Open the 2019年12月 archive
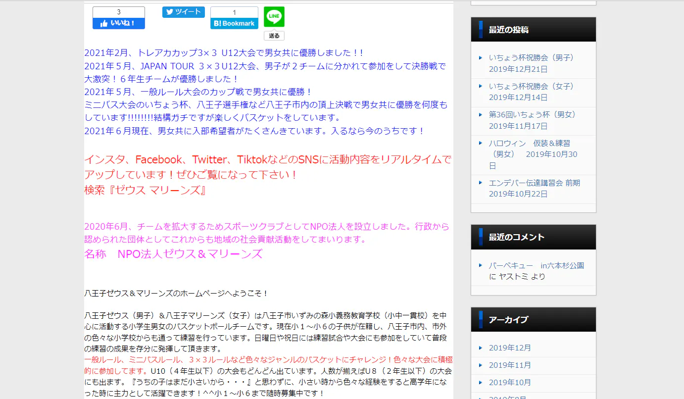 (510, 348)
